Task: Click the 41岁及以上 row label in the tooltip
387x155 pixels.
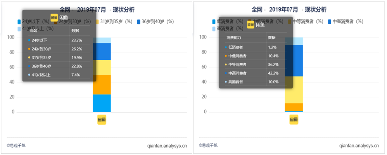Action: coord(41,75)
